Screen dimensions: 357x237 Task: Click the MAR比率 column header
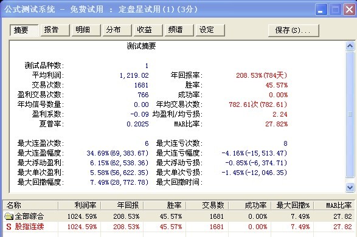click(335, 205)
